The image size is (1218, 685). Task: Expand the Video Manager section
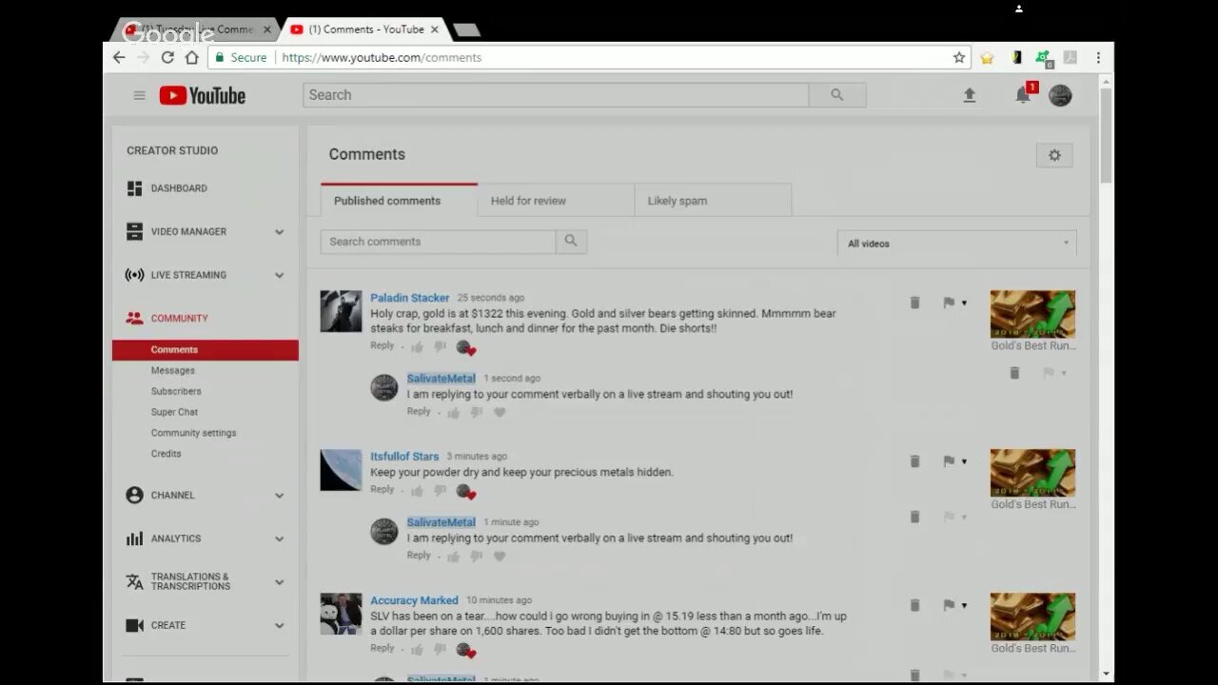(280, 232)
